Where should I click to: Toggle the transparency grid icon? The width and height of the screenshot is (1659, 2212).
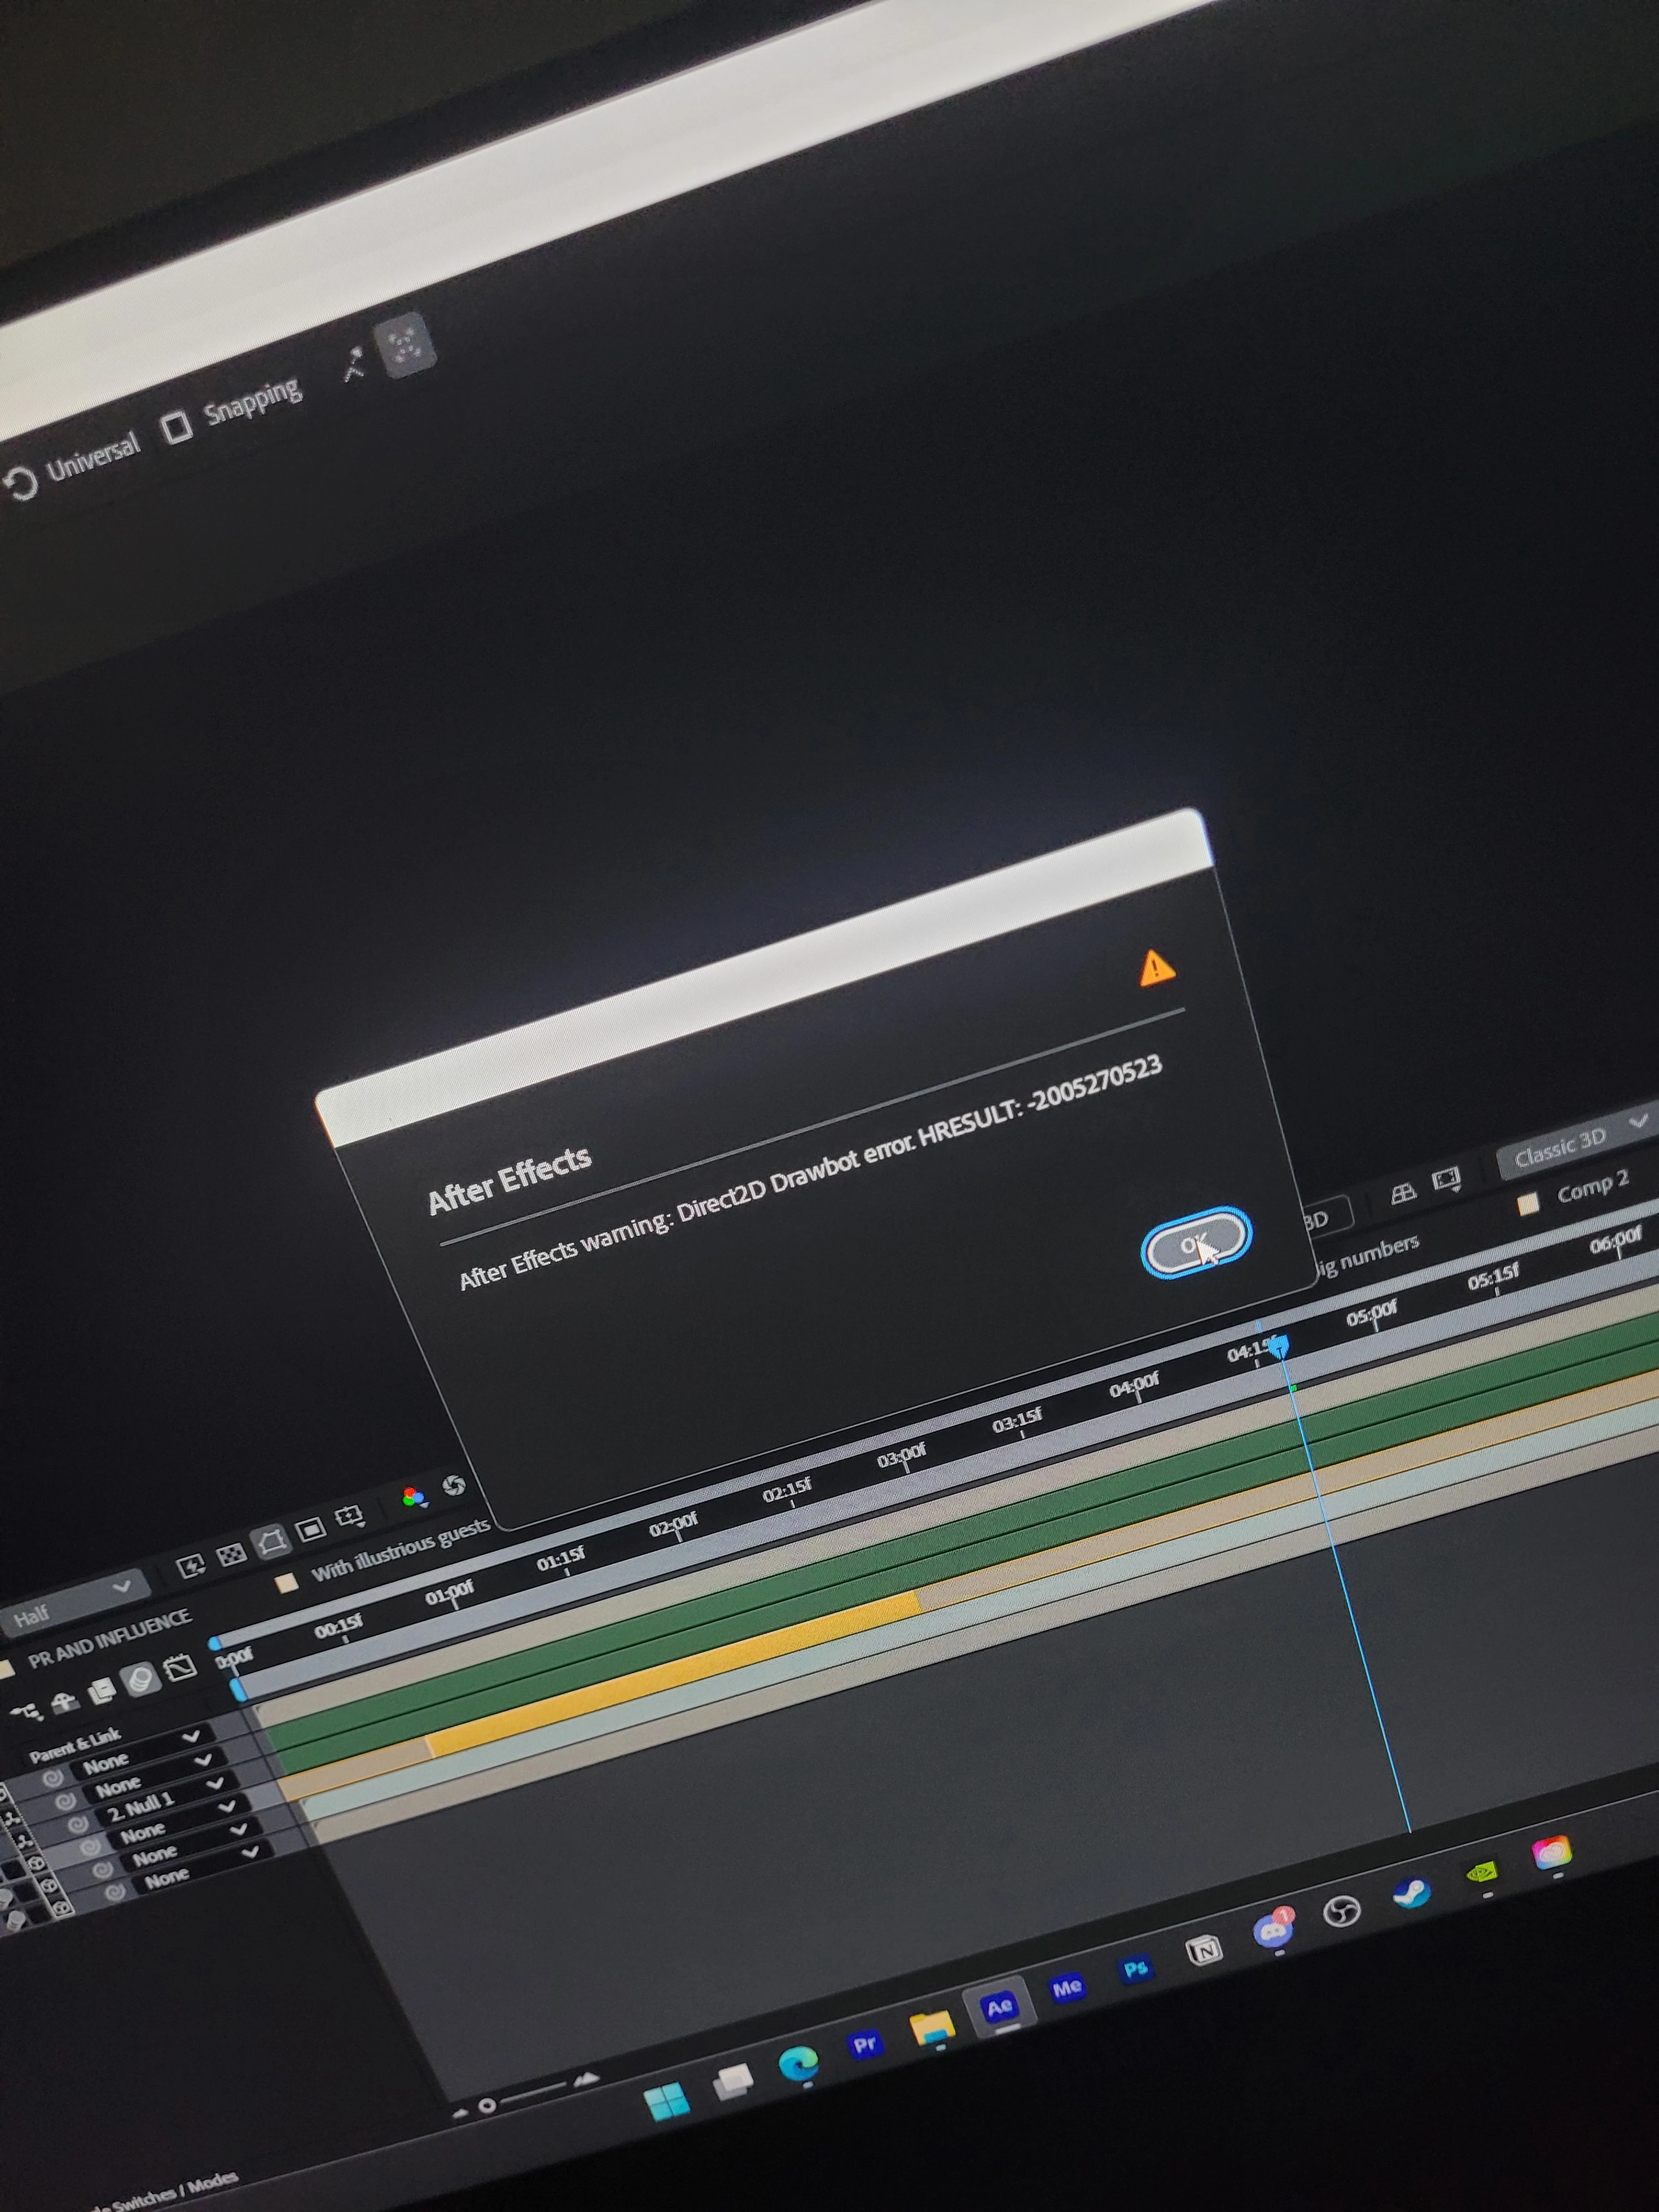tap(231, 1555)
